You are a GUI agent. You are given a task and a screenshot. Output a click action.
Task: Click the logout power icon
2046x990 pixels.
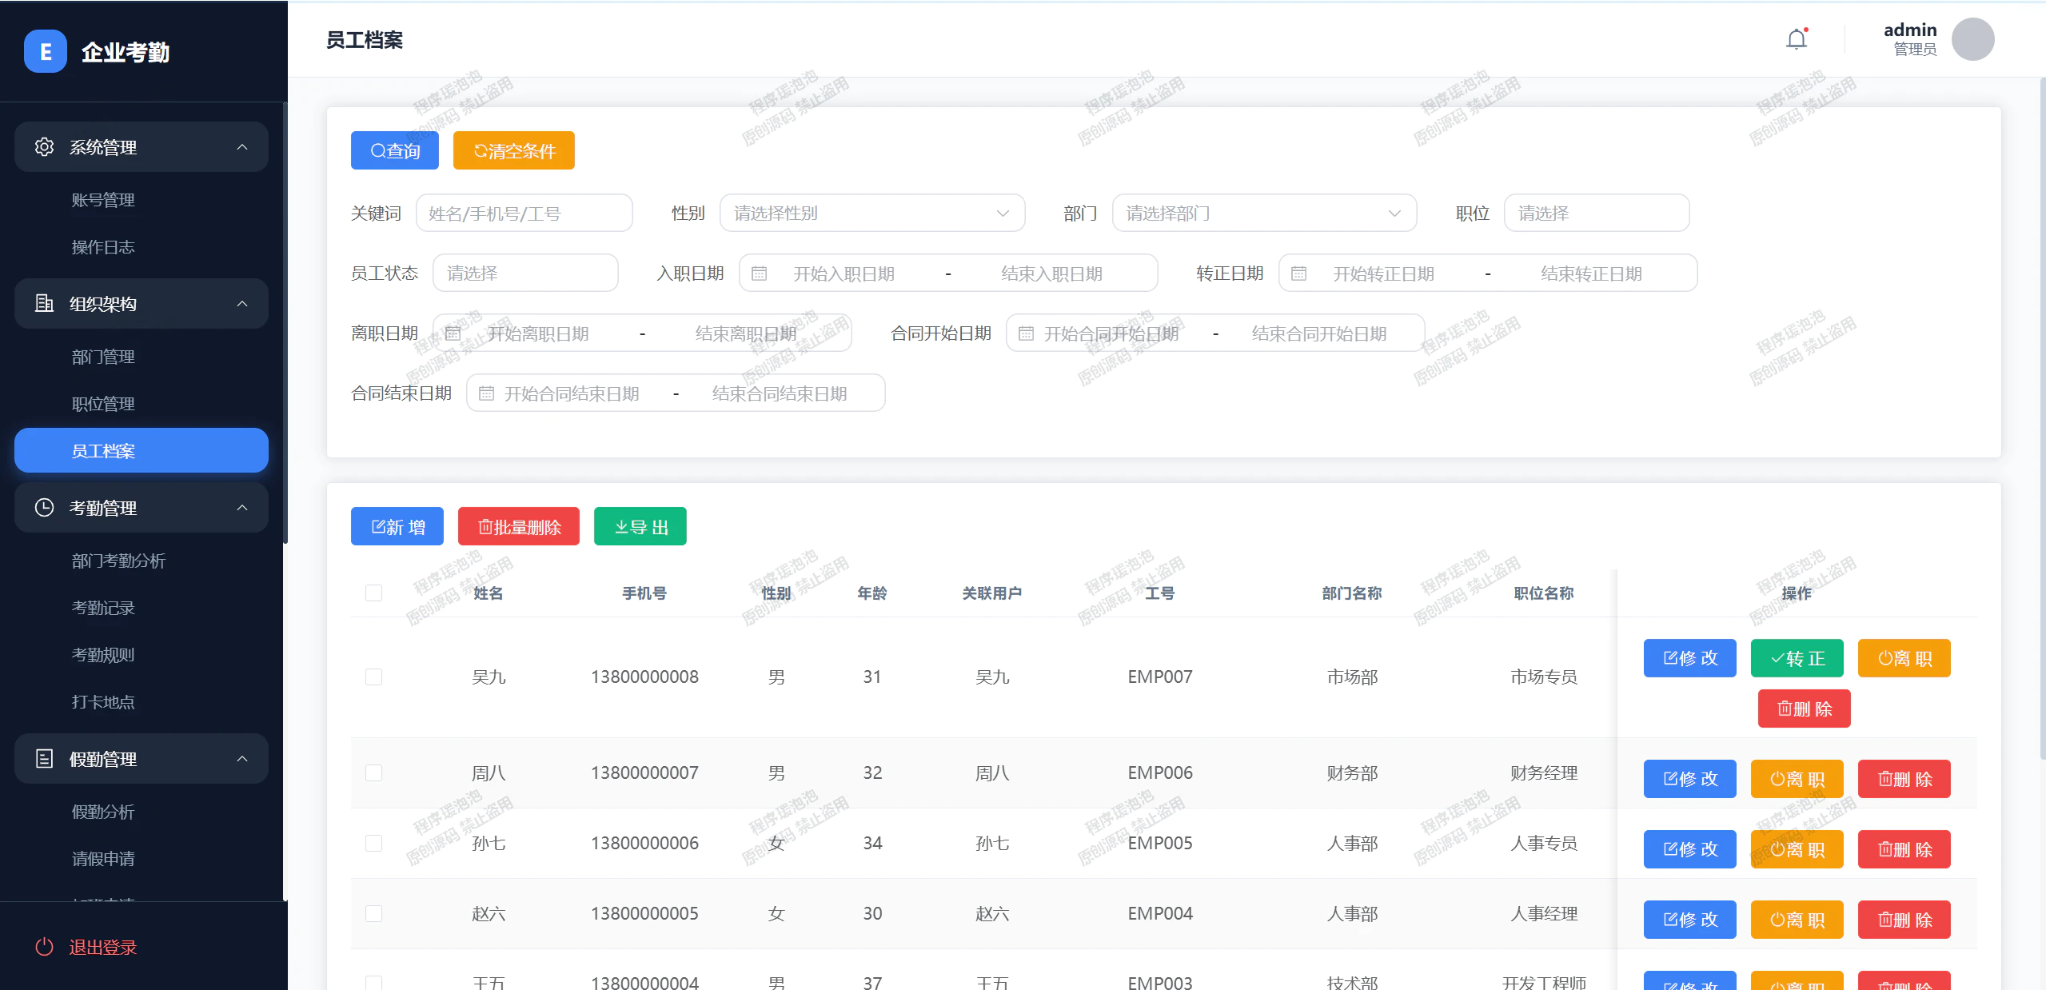45,947
